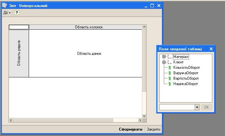This screenshot has height=136, width=225.
Task: Click vertical scrollbar down arrow
Action: (x=144, y=116)
